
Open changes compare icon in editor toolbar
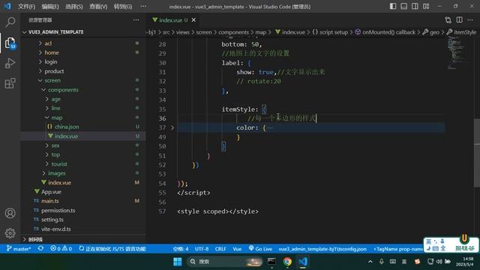[x=448, y=20]
